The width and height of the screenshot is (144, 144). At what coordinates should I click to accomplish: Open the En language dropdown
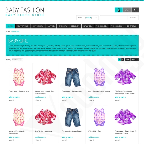point(127,10)
